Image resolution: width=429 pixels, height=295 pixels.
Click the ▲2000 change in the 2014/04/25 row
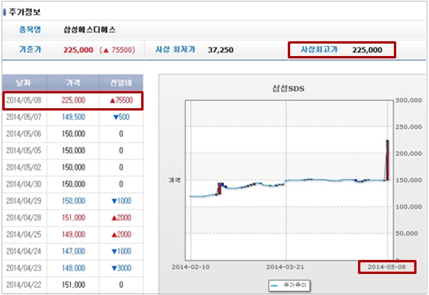point(122,234)
